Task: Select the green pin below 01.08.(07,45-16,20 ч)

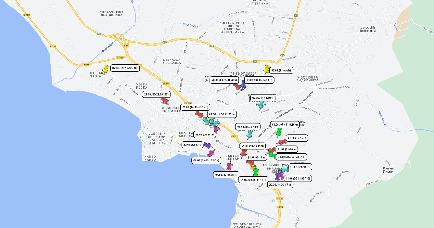Action: [279, 132]
